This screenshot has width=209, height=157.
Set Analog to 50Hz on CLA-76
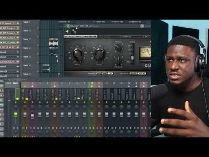pyautogui.click(x=99, y=74)
